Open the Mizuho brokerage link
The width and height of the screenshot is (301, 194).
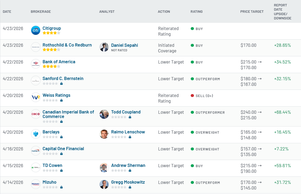(x=50, y=182)
